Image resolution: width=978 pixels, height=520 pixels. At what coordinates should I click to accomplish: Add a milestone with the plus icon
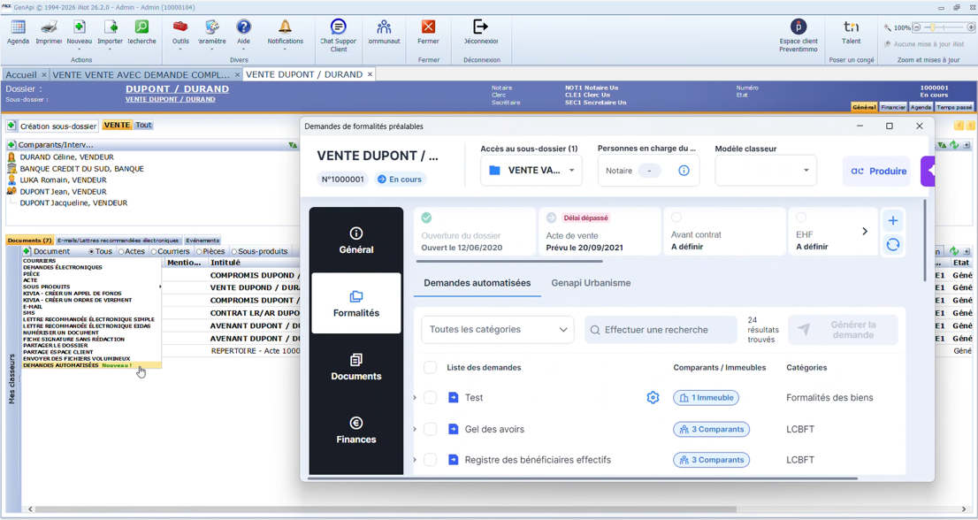892,221
